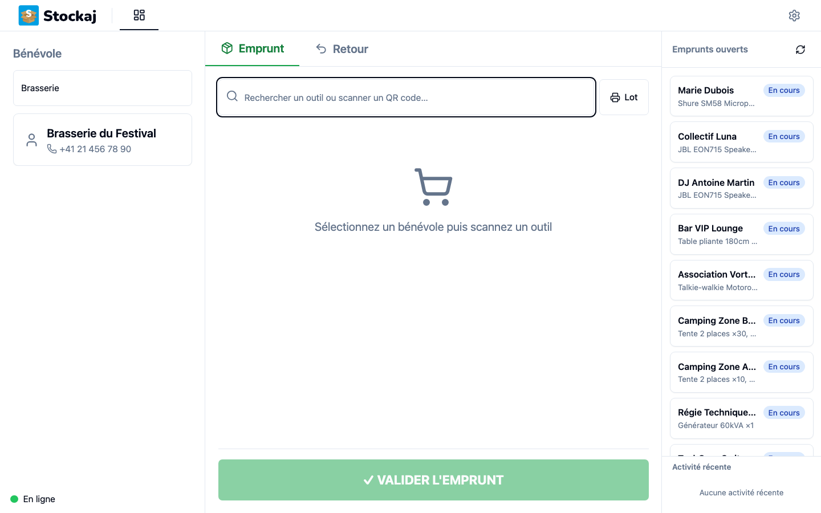The image size is (821, 513).
Task: Select the Brasserie du Festival volunteer
Action: [x=103, y=140]
